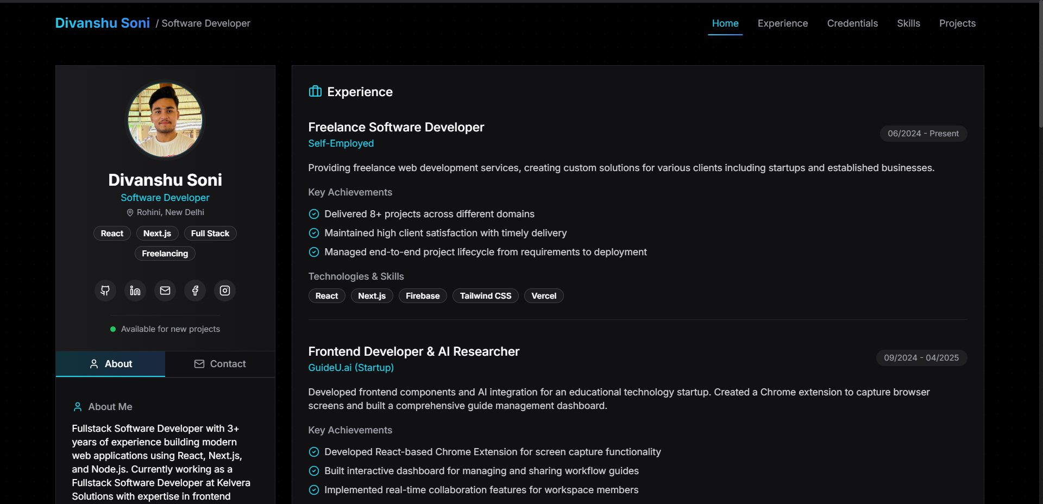Click the Next.js skill badge under Technologies

click(372, 296)
